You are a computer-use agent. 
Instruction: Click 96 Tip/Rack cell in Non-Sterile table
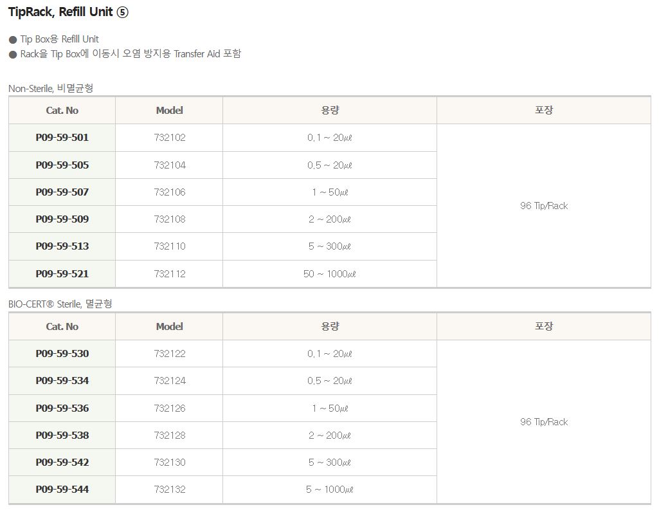pyautogui.click(x=544, y=206)
